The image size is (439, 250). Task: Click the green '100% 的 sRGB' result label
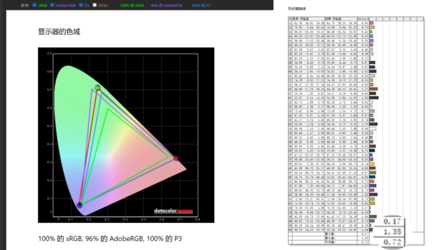pos(132,5)
